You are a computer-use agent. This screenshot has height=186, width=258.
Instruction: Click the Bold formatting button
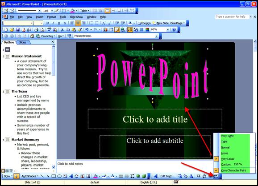coord(48,23)
